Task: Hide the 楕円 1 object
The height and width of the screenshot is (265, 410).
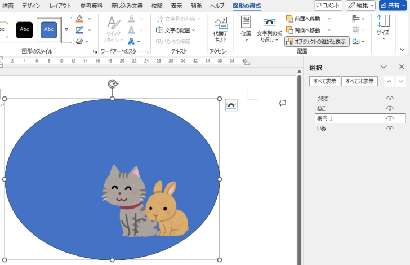Action: [390, 118]
